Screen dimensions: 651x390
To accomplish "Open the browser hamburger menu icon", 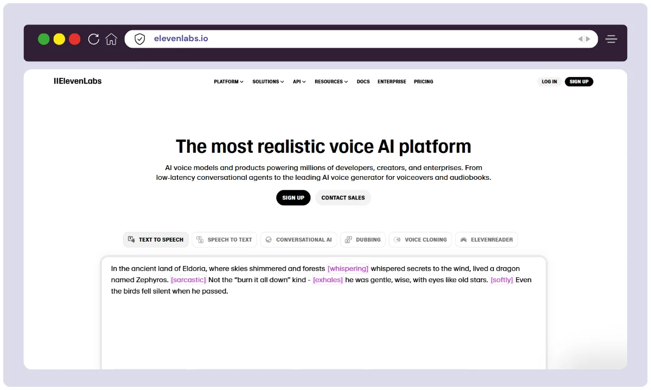I will pyautogui.click(x=611, y=39).
